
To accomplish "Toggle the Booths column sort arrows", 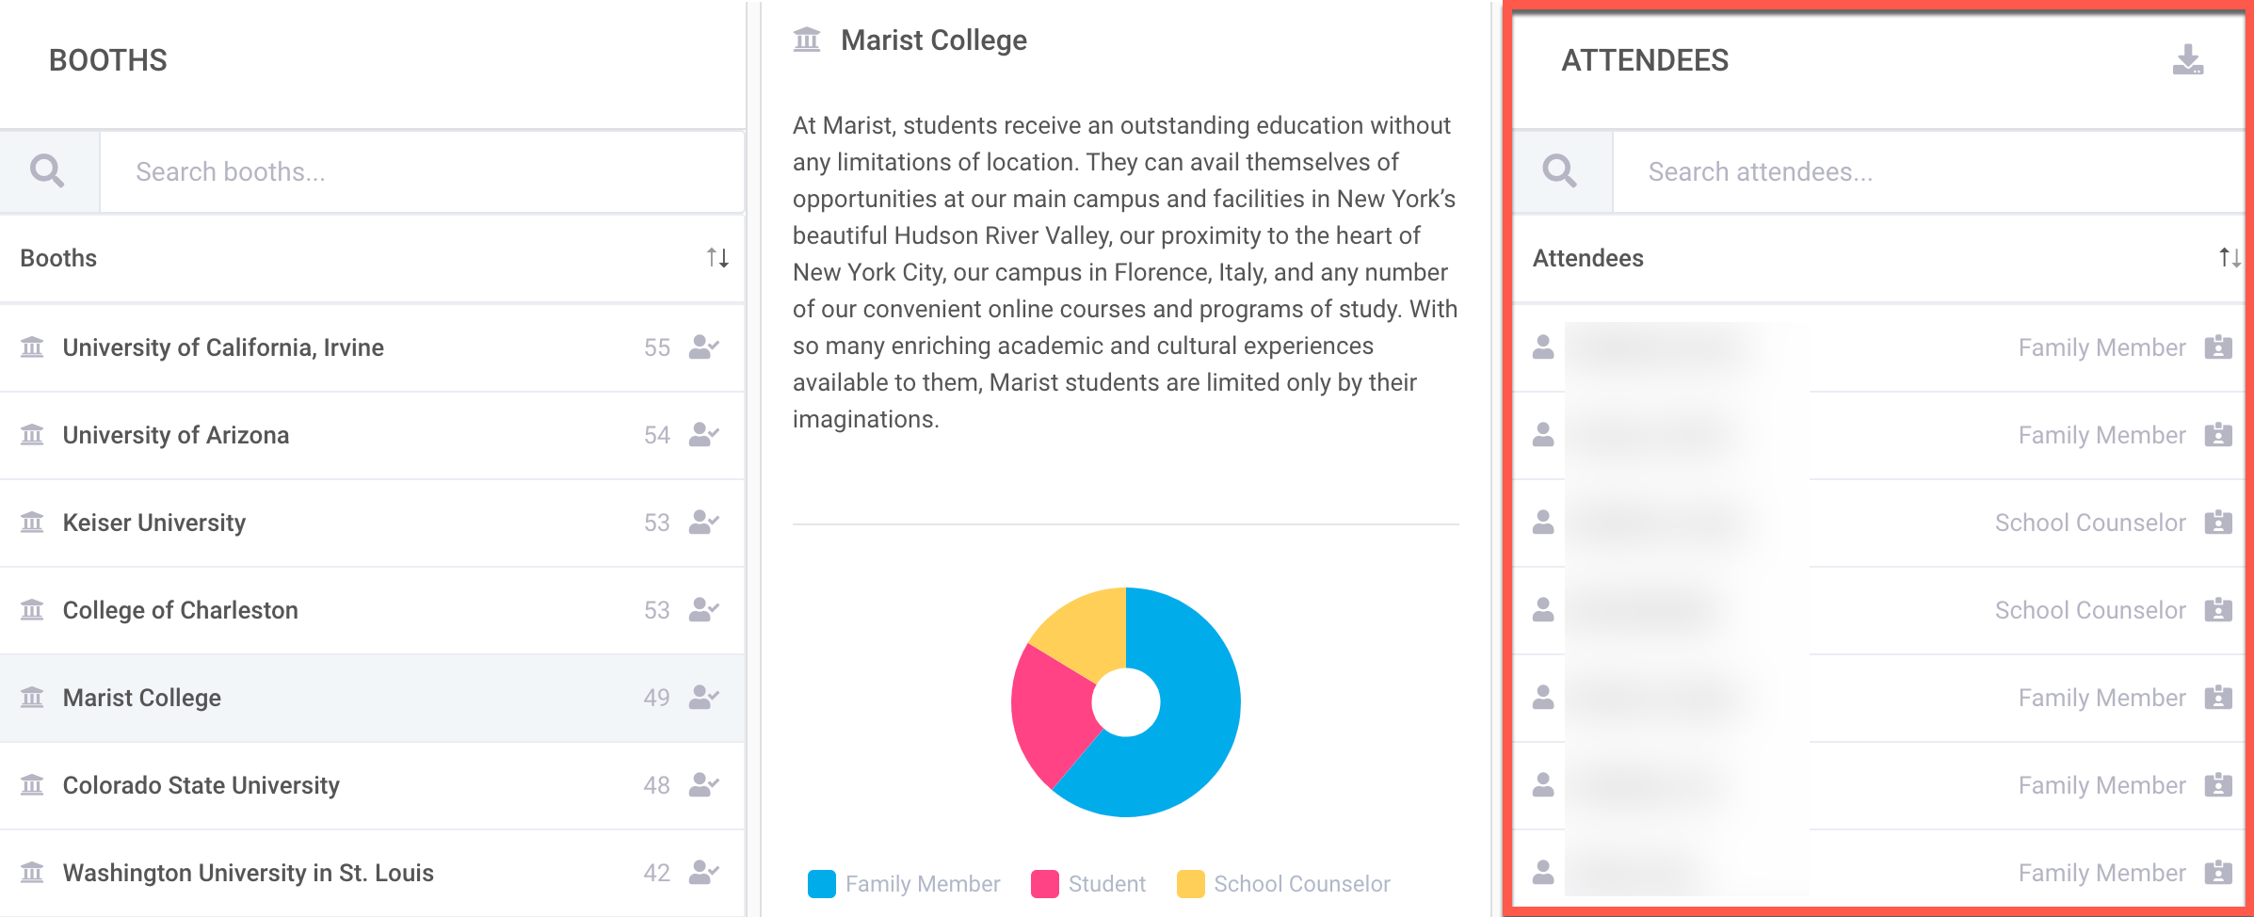I will tap(717, 258).
